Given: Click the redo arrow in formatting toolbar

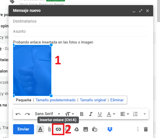Looking at the screenshot, I should click(27, 114).
